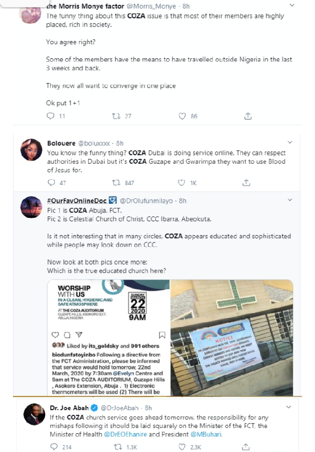315x452 pixels.
Task: Open more options chevron on Bolouere's tweet
Action: 290,143
